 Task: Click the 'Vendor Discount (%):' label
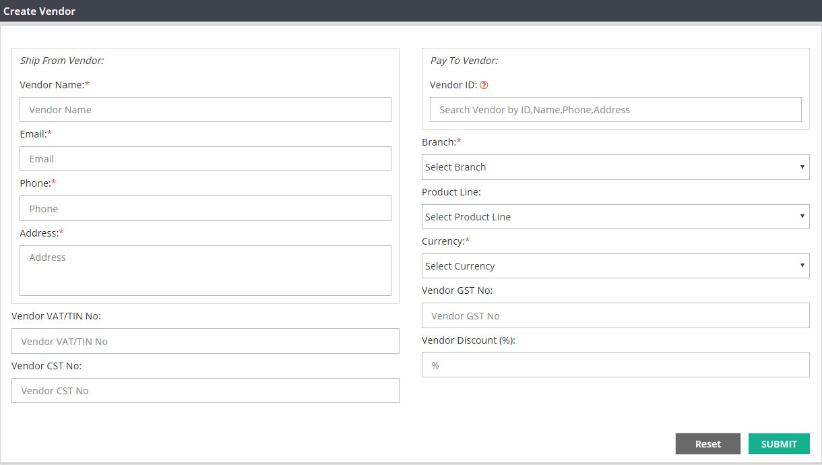tap(468, 340)
